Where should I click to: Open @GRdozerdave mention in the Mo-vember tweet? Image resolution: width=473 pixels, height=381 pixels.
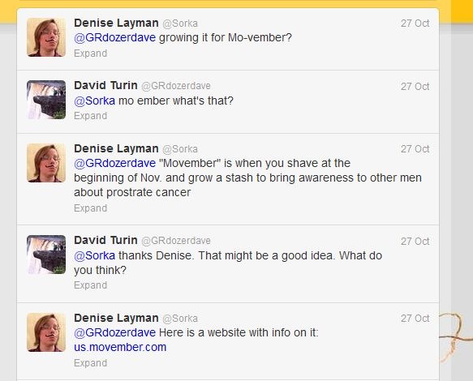[114, 37]
